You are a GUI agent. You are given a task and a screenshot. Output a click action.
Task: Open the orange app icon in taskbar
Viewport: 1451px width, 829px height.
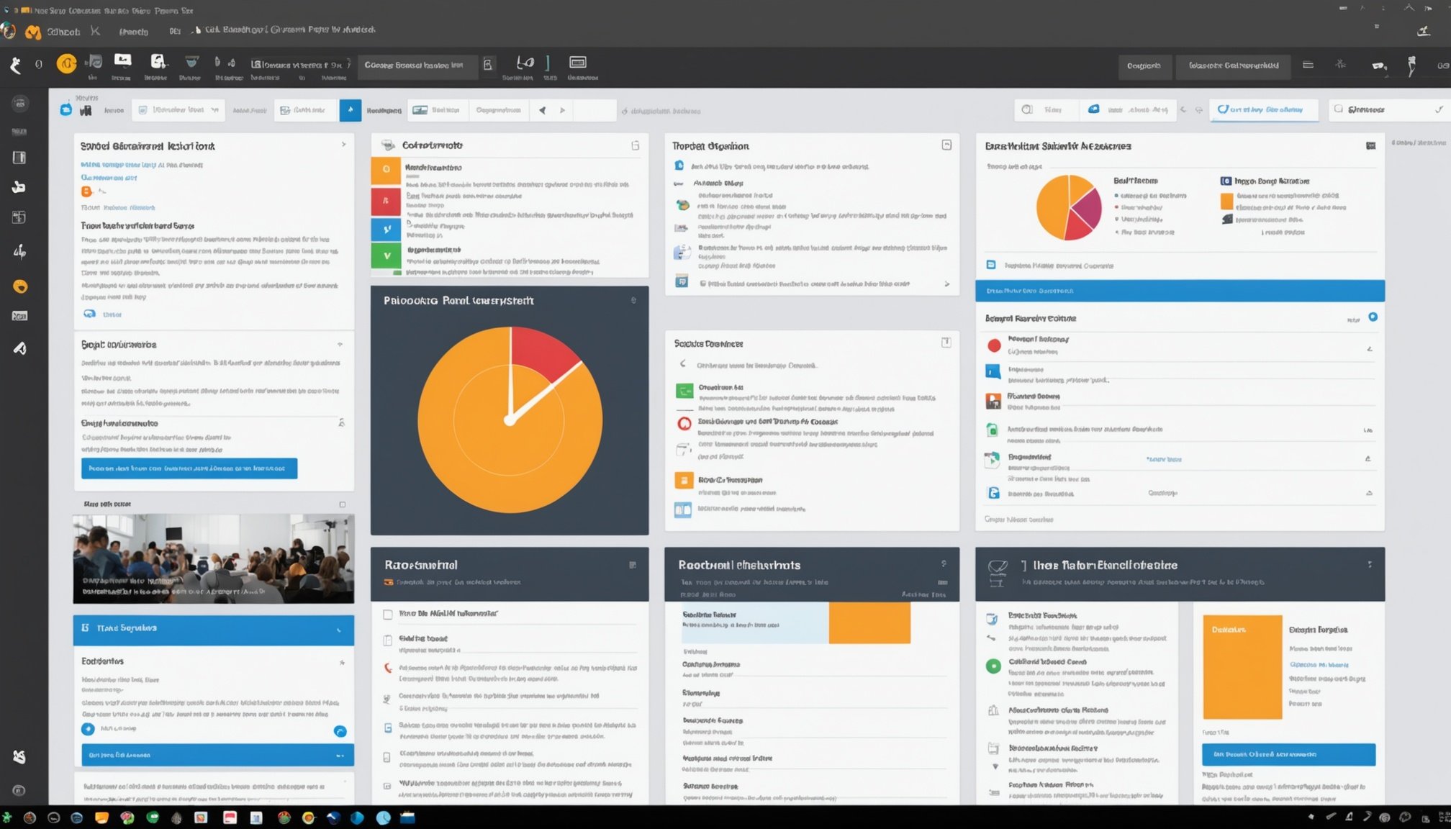(x=101, y=817)
